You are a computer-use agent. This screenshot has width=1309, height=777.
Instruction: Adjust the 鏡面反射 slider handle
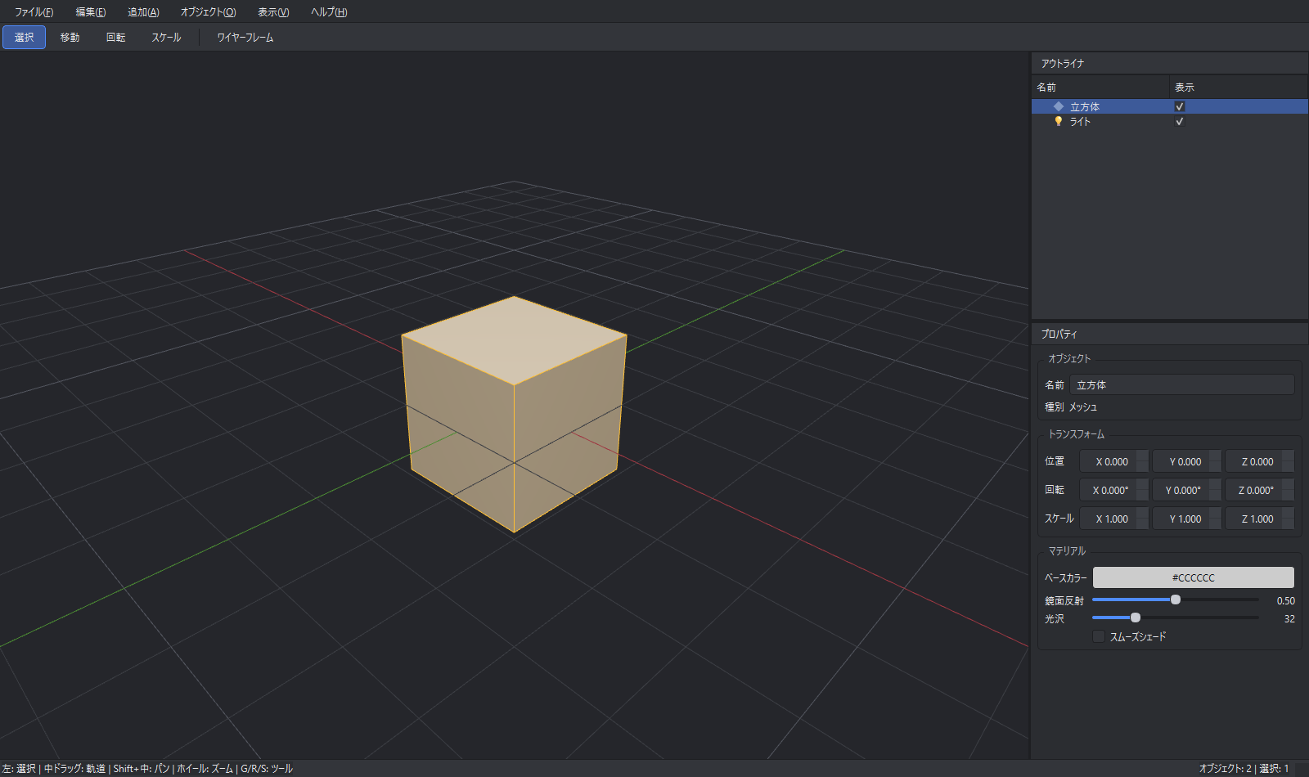[1176, 600]
